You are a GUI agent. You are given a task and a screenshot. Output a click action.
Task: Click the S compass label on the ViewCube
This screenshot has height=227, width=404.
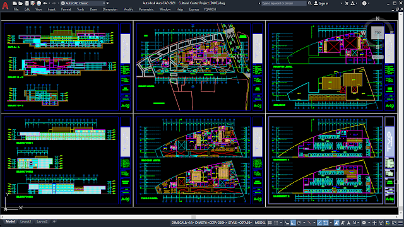(377, 47)
